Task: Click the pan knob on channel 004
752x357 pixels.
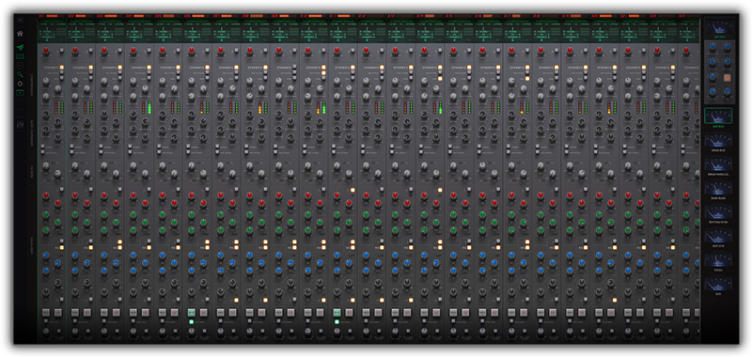Action: (133, 332)
